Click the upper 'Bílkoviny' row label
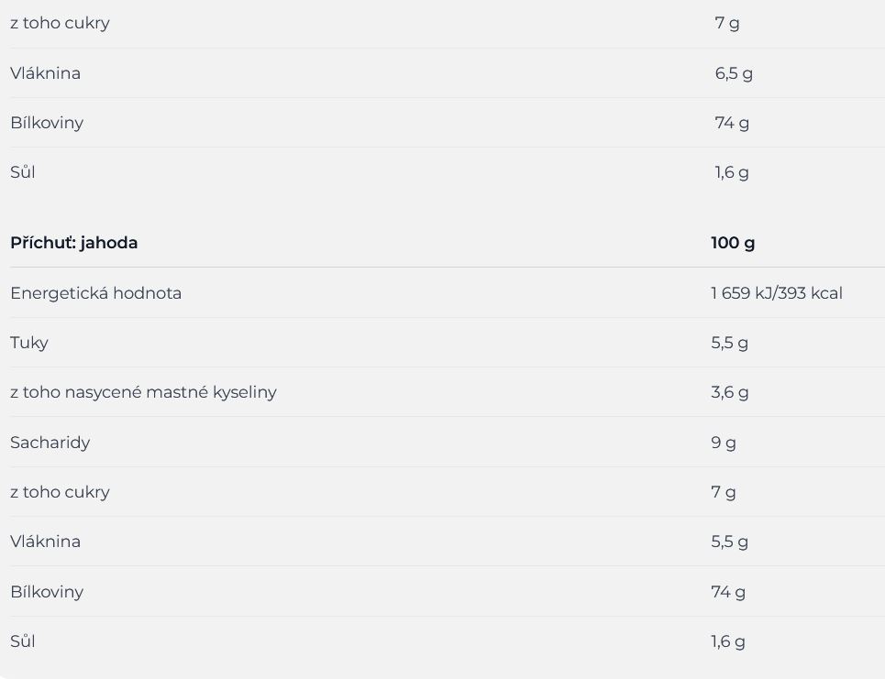This screenshot has width=885, height=679. point(47,123)
